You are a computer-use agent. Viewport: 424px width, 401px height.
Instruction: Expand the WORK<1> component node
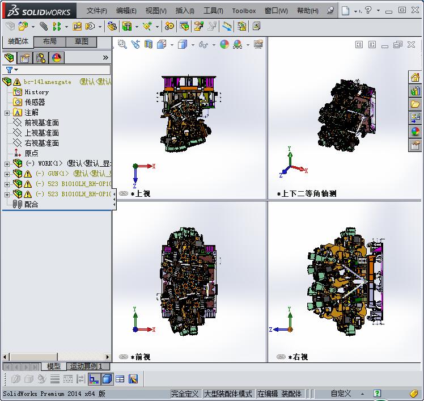click(7, 164)
